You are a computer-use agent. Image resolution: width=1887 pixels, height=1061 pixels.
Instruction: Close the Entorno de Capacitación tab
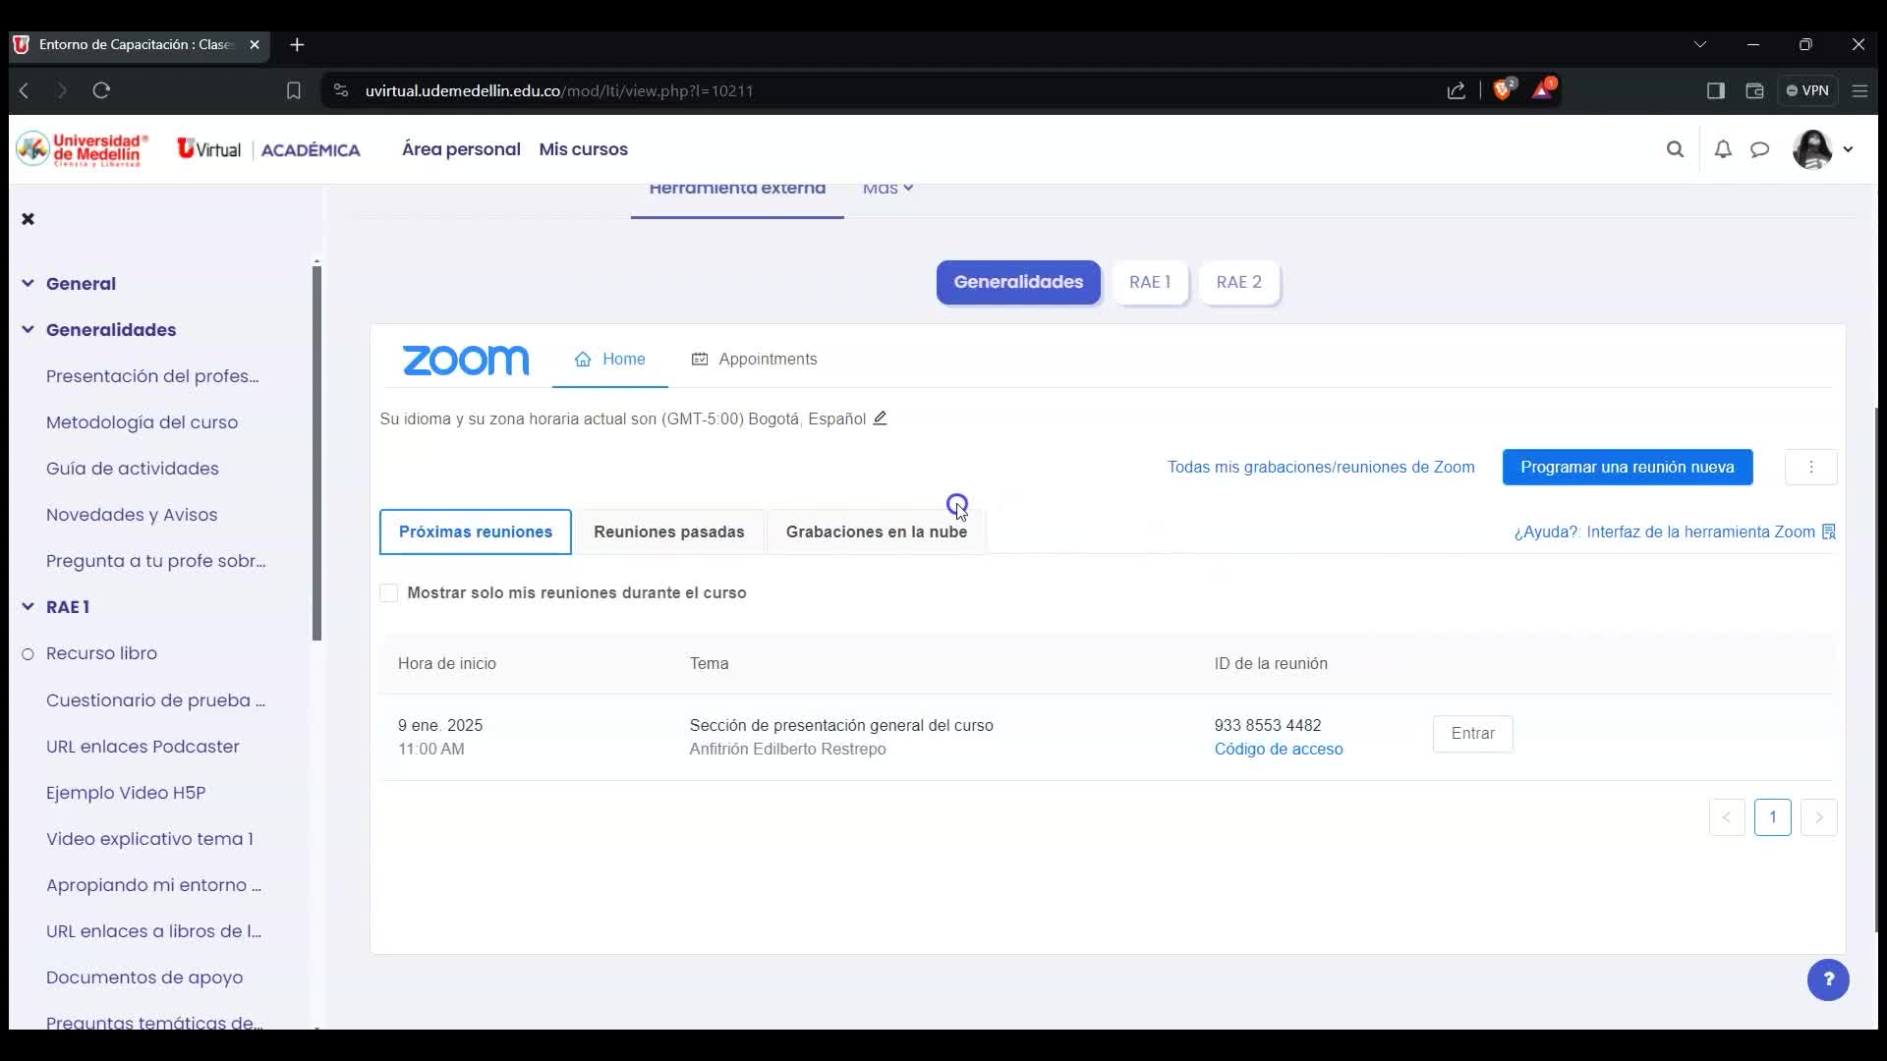tap(255, 44)
